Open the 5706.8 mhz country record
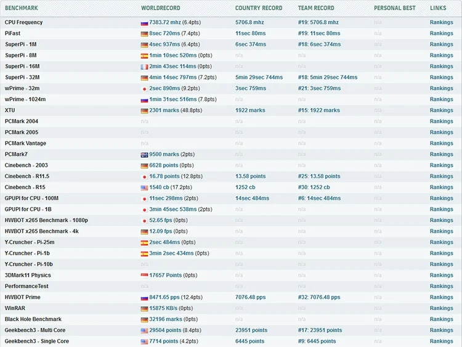Viewport: 462px width, 347px height. [x=249, y=22]
